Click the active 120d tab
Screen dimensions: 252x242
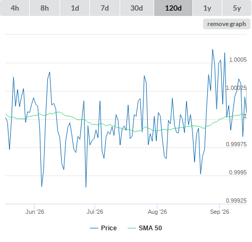(x=173, y=8)
